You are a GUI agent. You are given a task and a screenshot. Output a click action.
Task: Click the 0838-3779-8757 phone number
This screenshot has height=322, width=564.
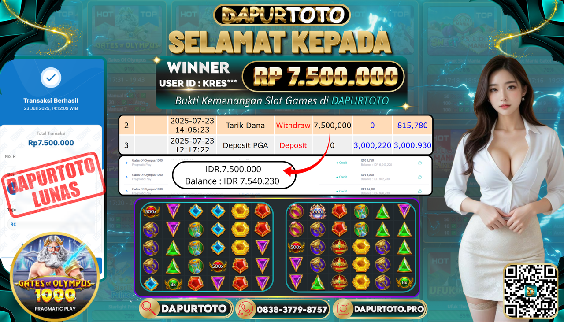(292, 309)
